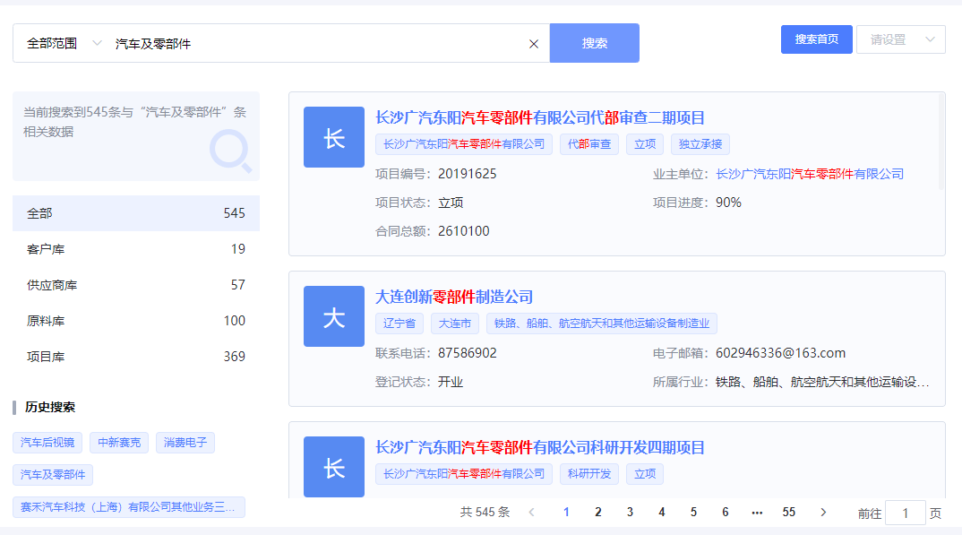This screenshot has height=535, width=962.
Task: Click the 代部审查 tag
Action: click(589, 144)
